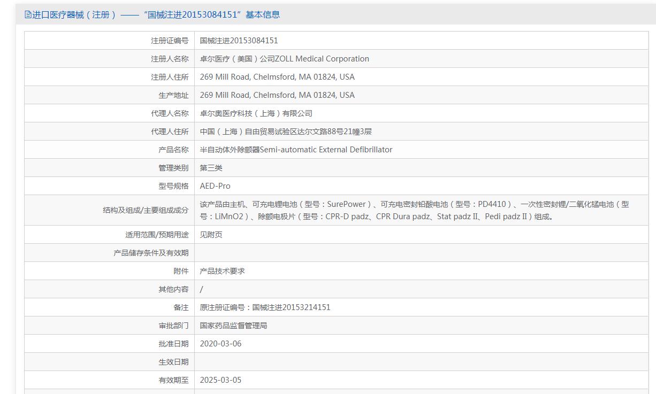Viewport: 656px width, 394px height.
Task: Click the label 型号规格
Action: pyautogui.click(x=173, y=186)
